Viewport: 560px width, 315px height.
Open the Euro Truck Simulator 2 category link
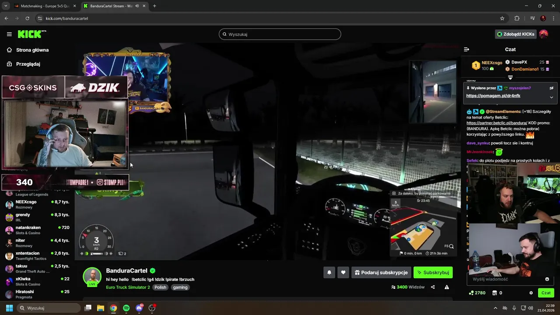click(x=128, y=287)
